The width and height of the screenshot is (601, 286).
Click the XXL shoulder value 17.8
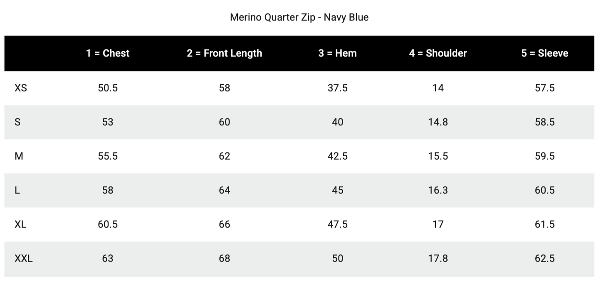pyautogui.click(x=438, y=259)
